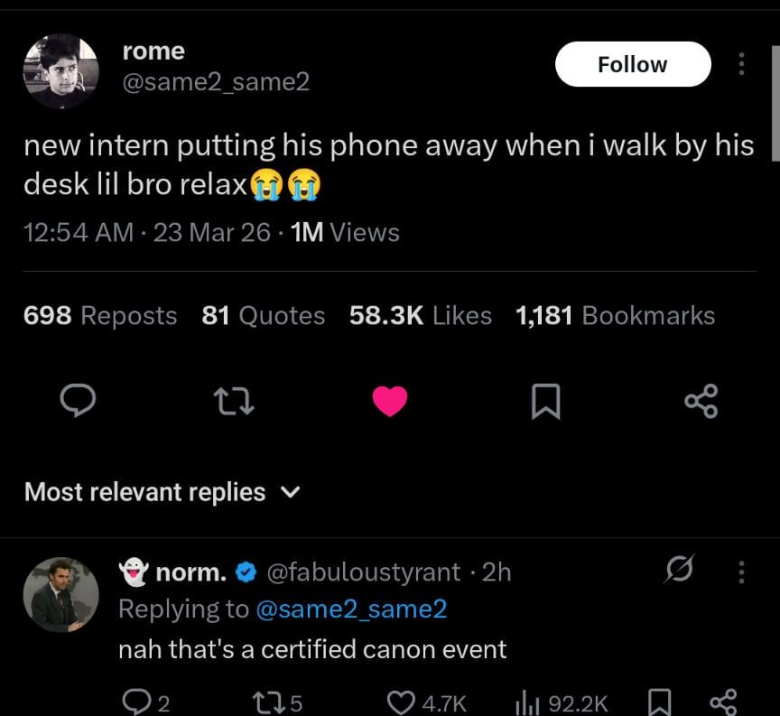The width and height of the screenshot is (780, 716).
Task: Reply to rome's tweet via comment icon
Action: pyautogui.click(x=79, y=401)
